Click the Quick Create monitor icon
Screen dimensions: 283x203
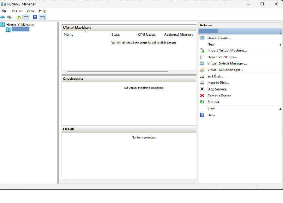202,38
